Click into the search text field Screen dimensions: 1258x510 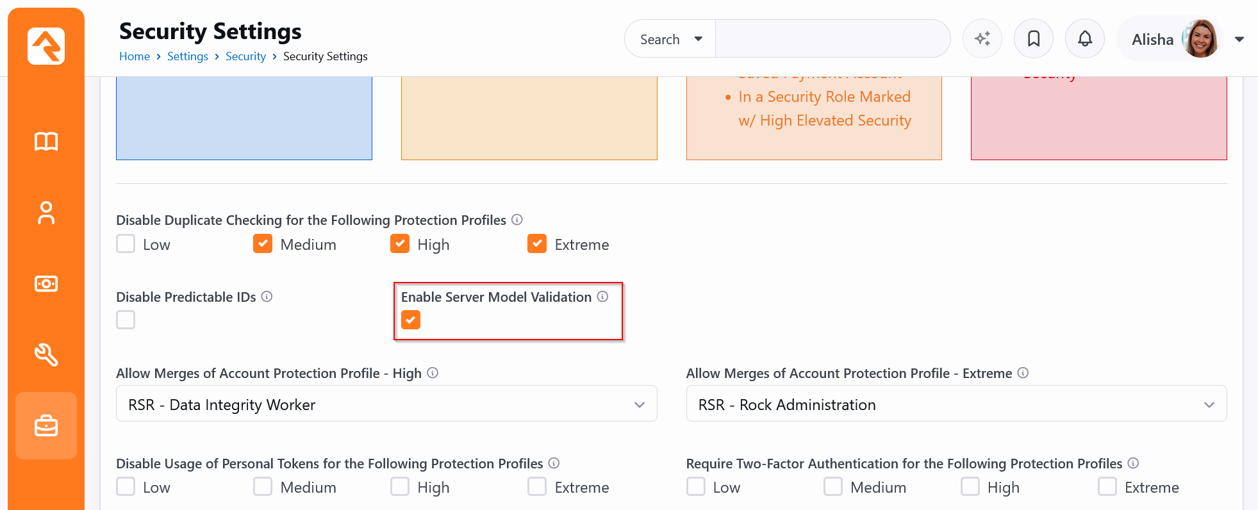pyautogui.click(x=832, y=39)
